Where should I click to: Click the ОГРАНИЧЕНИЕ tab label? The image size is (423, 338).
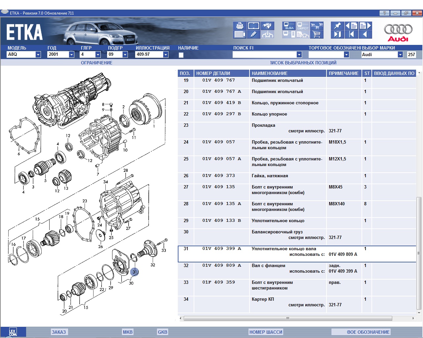96,63
